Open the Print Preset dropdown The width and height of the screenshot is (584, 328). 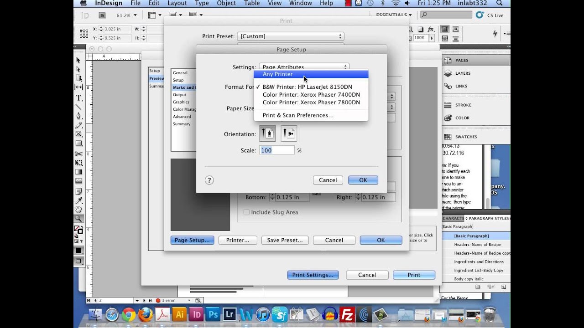click(291, 36)
